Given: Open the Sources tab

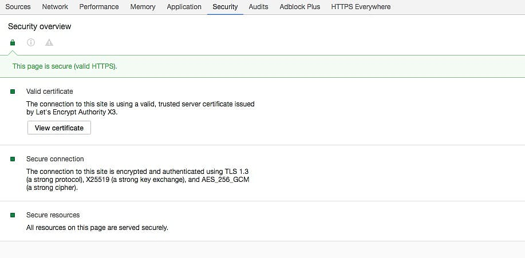Looking at the screenshot, I should [x=18, y=7].
